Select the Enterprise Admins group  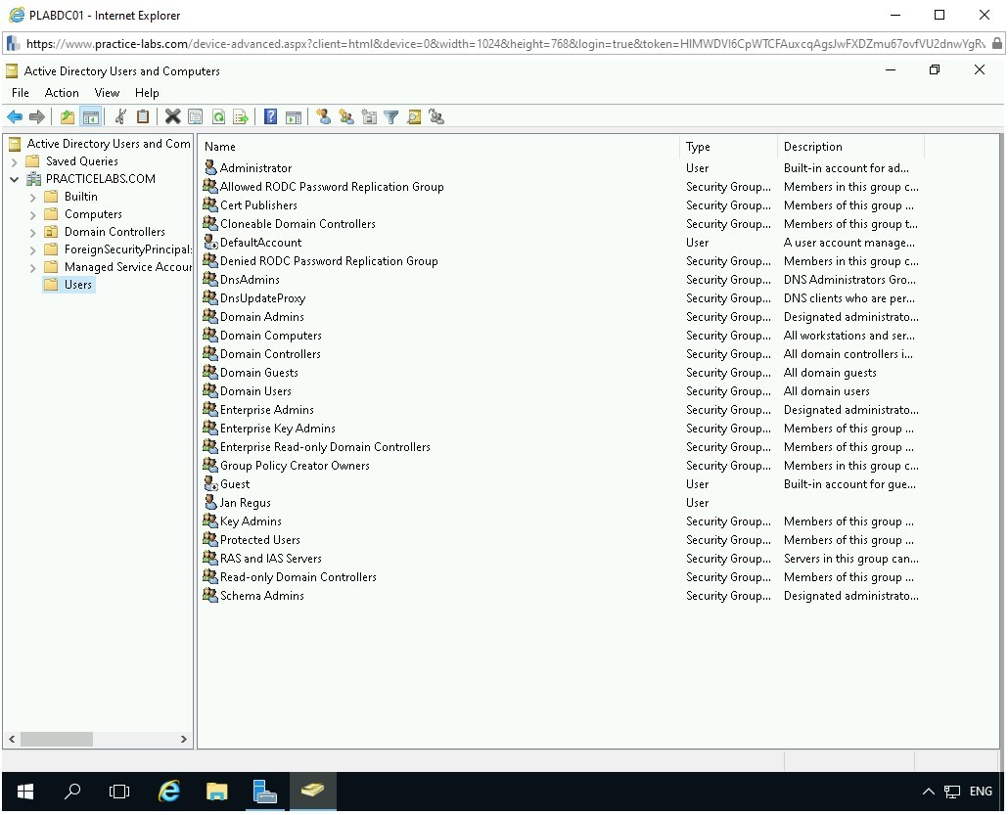click(267, 409)
